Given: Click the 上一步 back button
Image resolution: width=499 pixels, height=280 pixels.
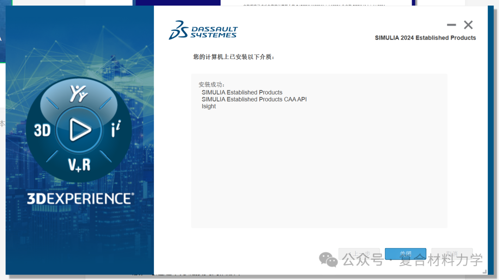Looking at the screenshot, I should [x=359, y=254].
